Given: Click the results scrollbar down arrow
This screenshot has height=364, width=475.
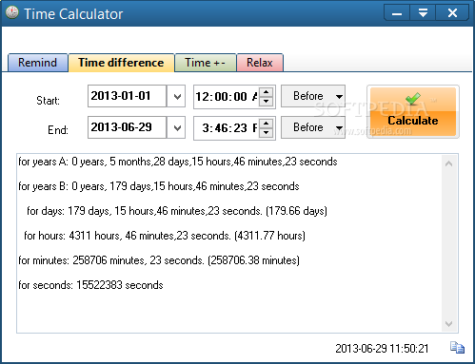Looking at the screenshot, I should click(449, 324).
